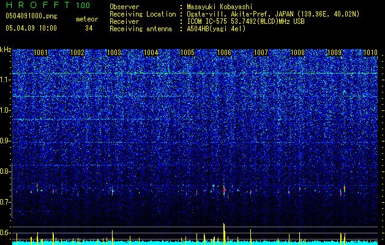Click the Receiver label
Screen dimensions: 385x245
pos(124,21)
